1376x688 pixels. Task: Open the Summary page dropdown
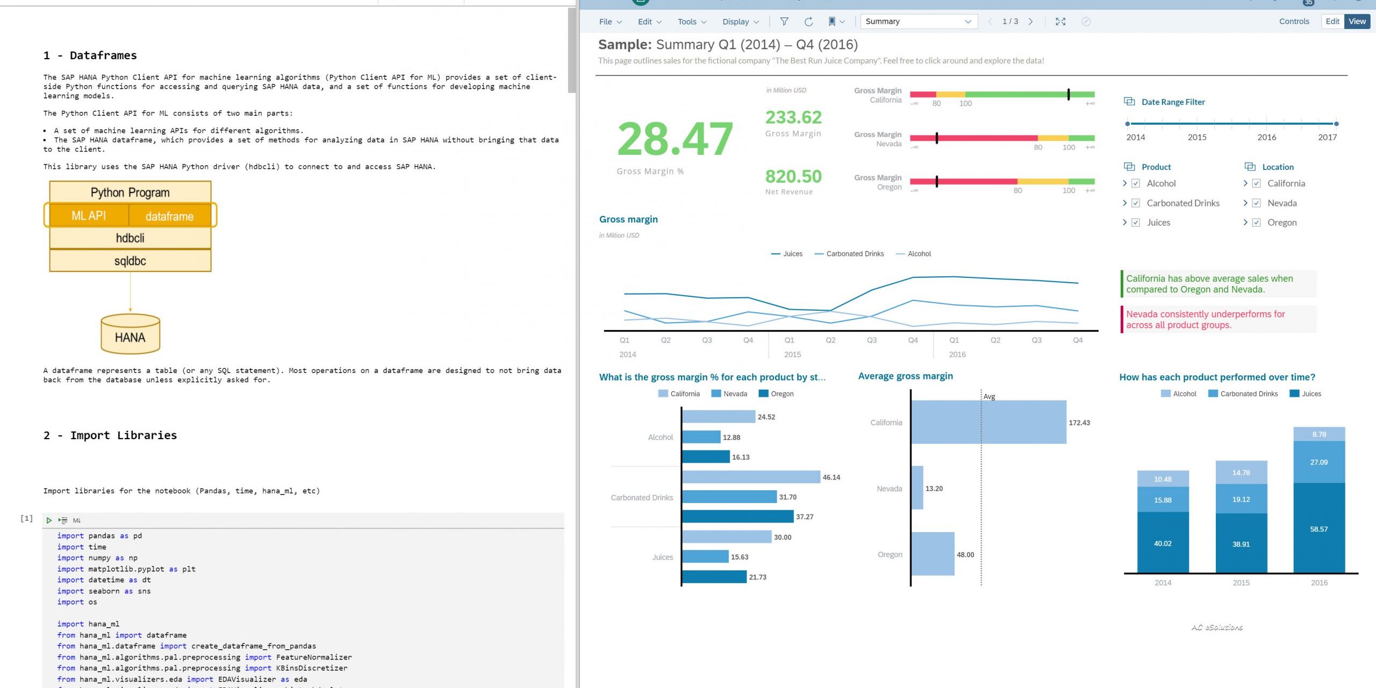(919, 21)
